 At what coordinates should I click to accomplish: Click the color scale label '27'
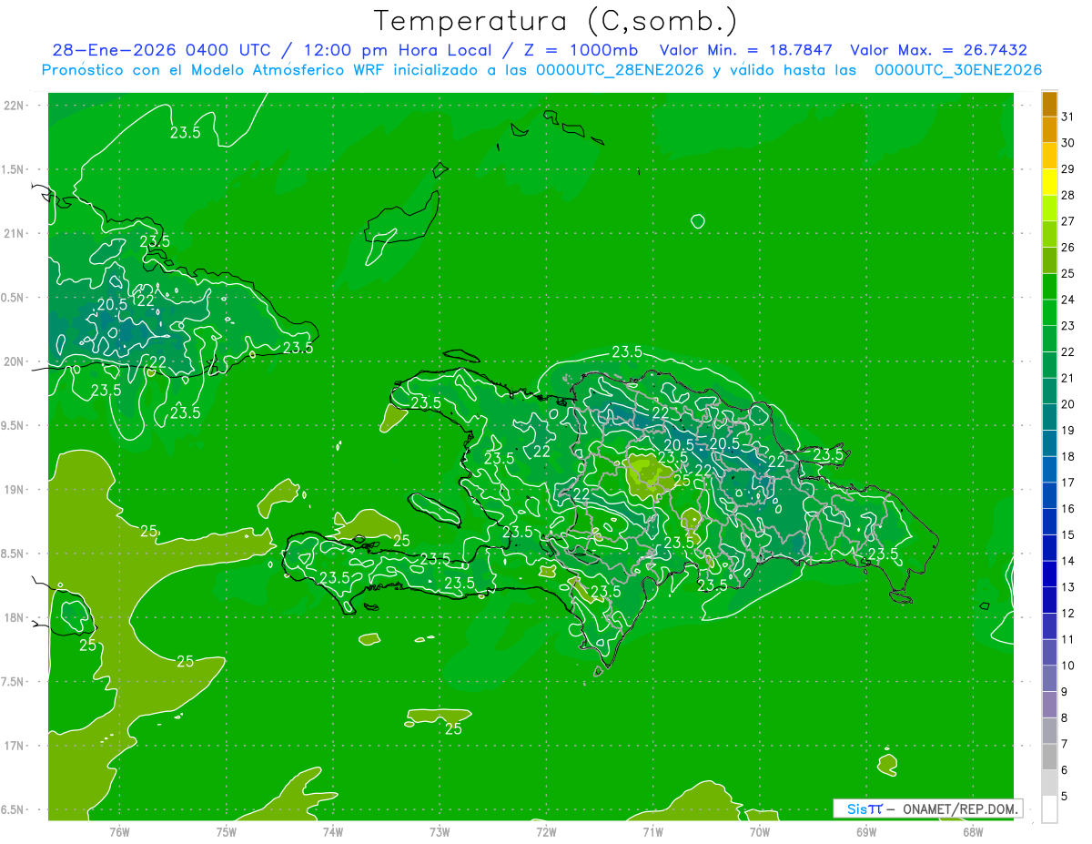coord(1067,221)
